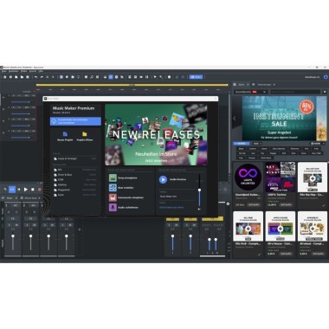Close the Mixer tab with its x

point(16,198)
